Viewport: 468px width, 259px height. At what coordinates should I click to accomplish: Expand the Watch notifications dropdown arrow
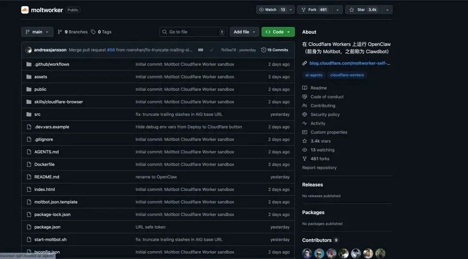point(291,10)
